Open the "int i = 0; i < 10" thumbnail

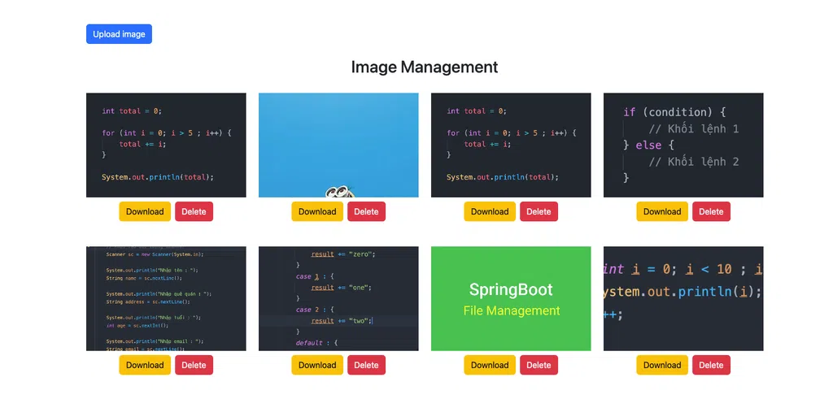(683, 298)
